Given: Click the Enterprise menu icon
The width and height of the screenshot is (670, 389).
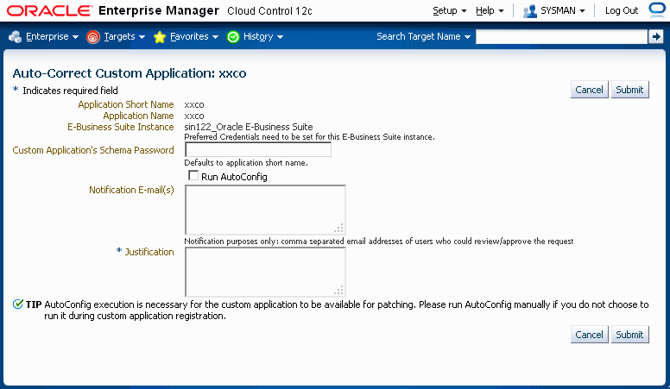Looking at the screenshot, I should [x=15, y=37].
